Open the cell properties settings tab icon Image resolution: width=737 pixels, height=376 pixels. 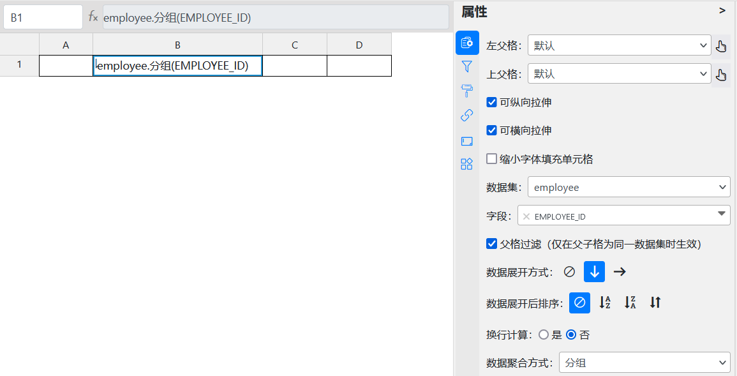click(x=467, y=43)
